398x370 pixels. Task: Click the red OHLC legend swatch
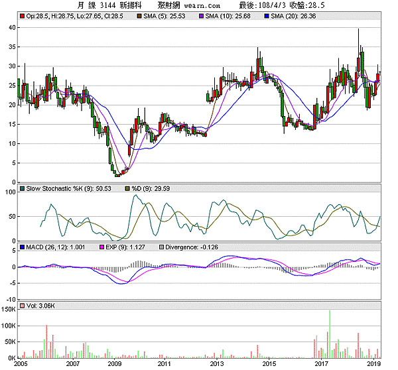(x=22, y=16)
